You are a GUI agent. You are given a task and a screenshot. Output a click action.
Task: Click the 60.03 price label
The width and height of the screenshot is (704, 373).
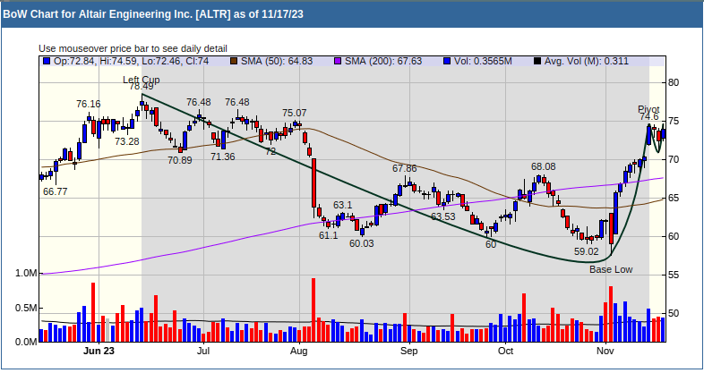click(x=362, y=244)
